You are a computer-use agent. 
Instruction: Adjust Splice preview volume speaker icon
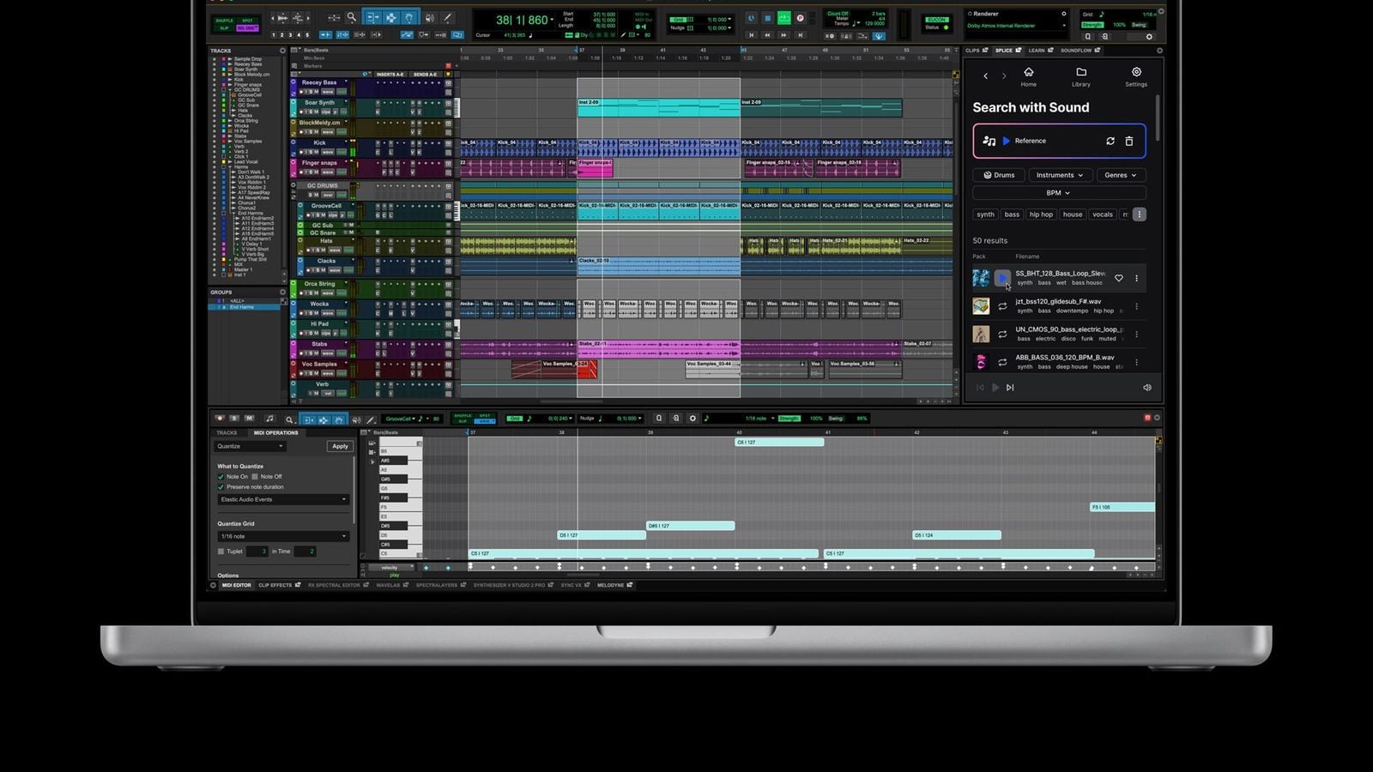tap(1146, 388)
